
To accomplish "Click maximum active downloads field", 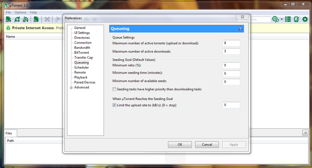I will click(x=231, y=51).
